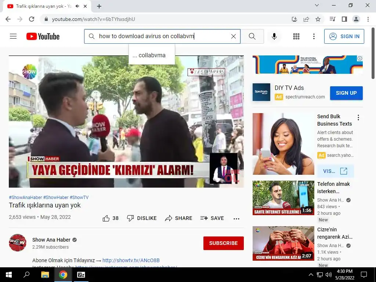The height and width of the screenshot is (282, 376).
Task: Open the YouTube apps grid
Action: coord(296,36)
